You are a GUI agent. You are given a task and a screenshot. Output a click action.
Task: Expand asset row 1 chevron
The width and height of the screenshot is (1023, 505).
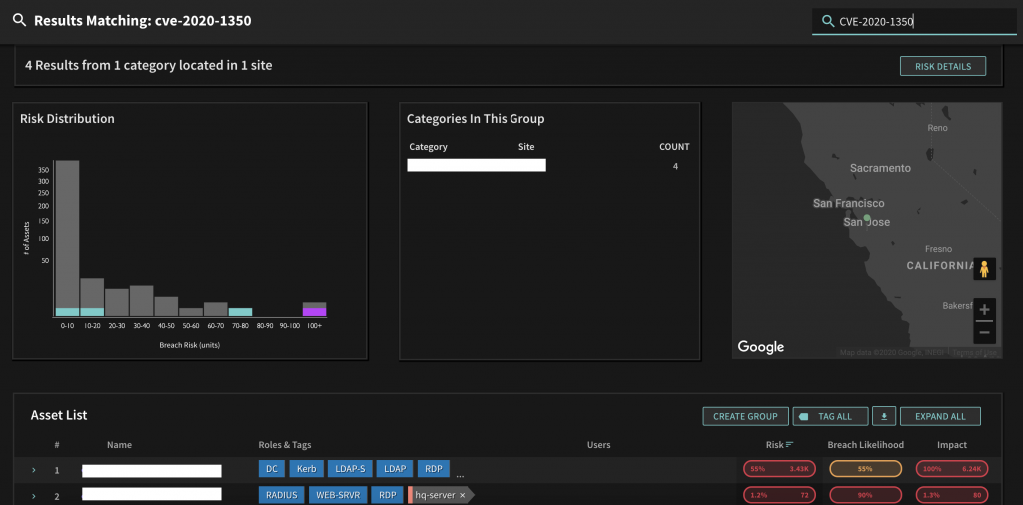click(x=34, y=470)
